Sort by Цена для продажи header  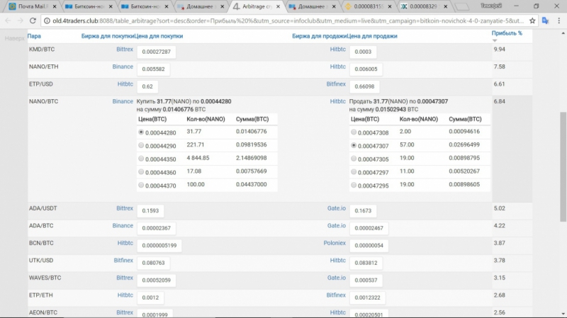click(x=372, y=36)
